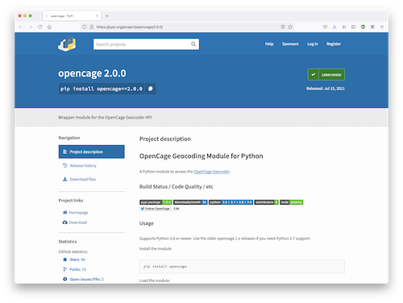Click the pip install opencage code block
This screenshot has width=403, height=303.
click(242, 267)
